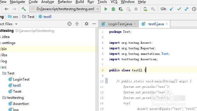Build project with hammer icon
Viewport: 197px width, 111px height.
pos(24,9)
